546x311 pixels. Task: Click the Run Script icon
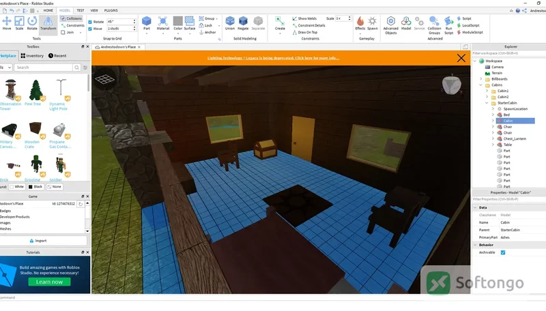pyautogui.click(x=449, y=25)
